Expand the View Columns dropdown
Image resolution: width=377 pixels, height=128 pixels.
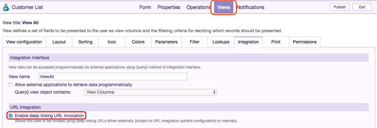(x=150, y=92)
